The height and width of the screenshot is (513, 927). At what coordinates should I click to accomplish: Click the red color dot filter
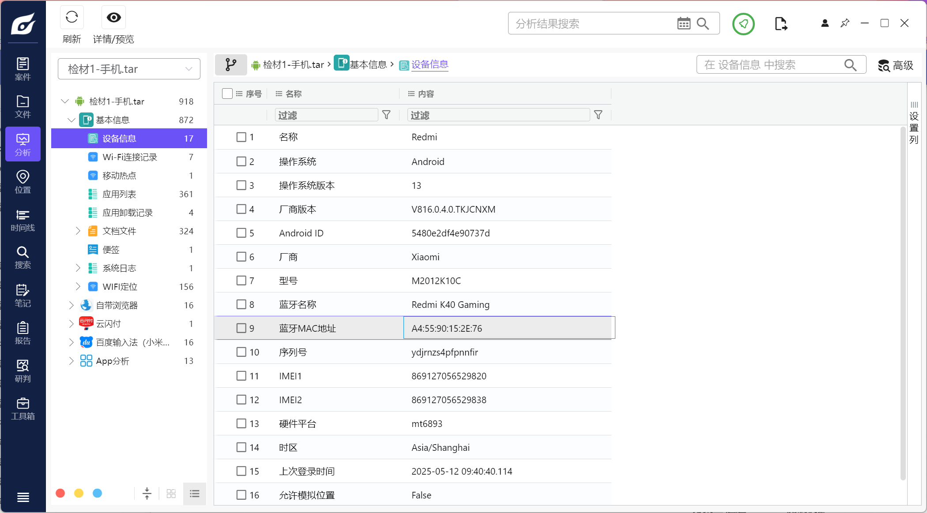pyautogui.click(x=60, y=493)
